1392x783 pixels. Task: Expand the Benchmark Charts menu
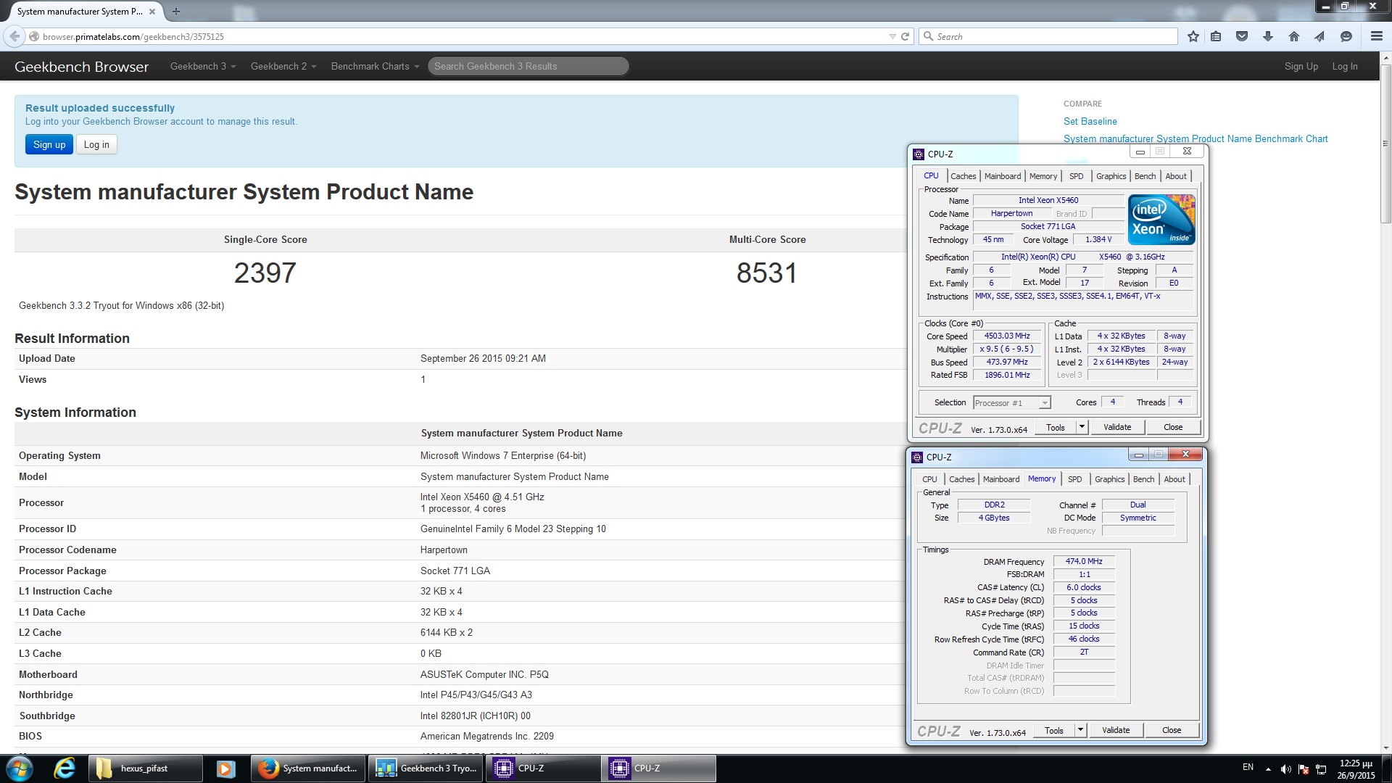pos(375,66)
